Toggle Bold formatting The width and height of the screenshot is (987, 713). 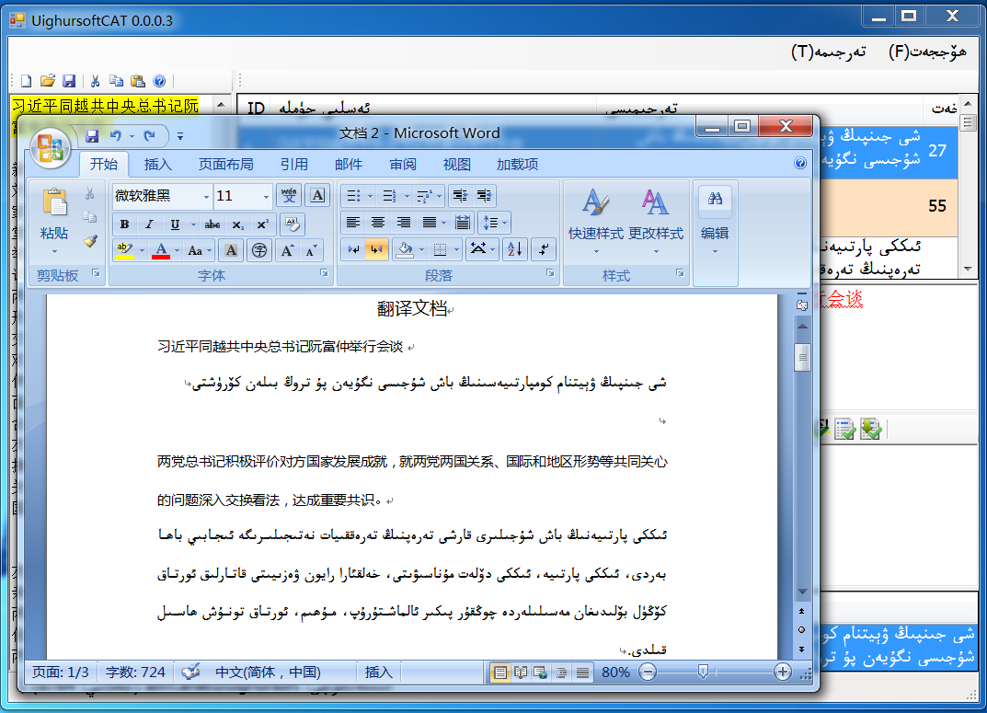click(x=124, y=224)
